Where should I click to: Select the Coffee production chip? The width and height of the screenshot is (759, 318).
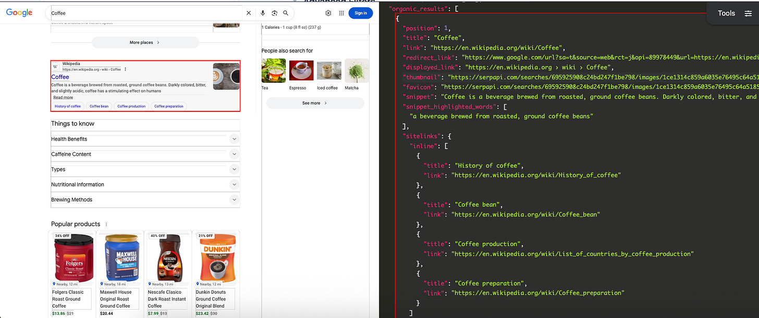pyautogui.click(x=131, y=106)
